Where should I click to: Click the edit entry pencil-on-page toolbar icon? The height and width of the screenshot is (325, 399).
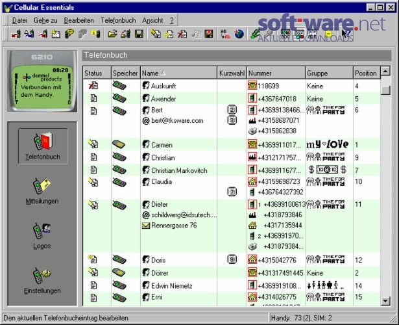pyautogui.click(x=156, y=34)
